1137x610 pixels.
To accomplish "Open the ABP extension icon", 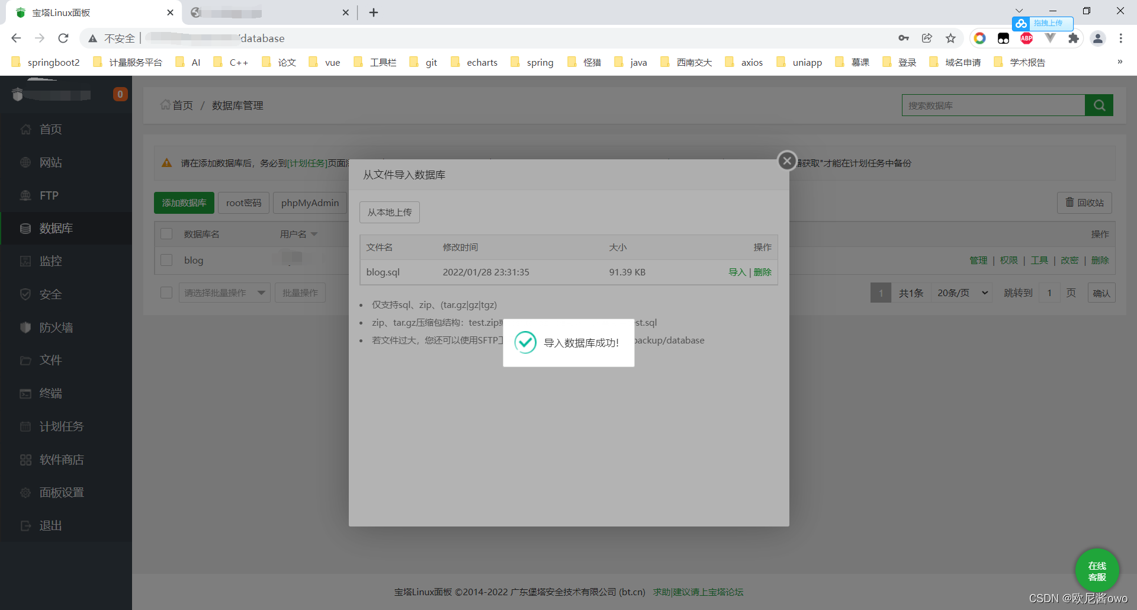I will tap(1027, 38).
